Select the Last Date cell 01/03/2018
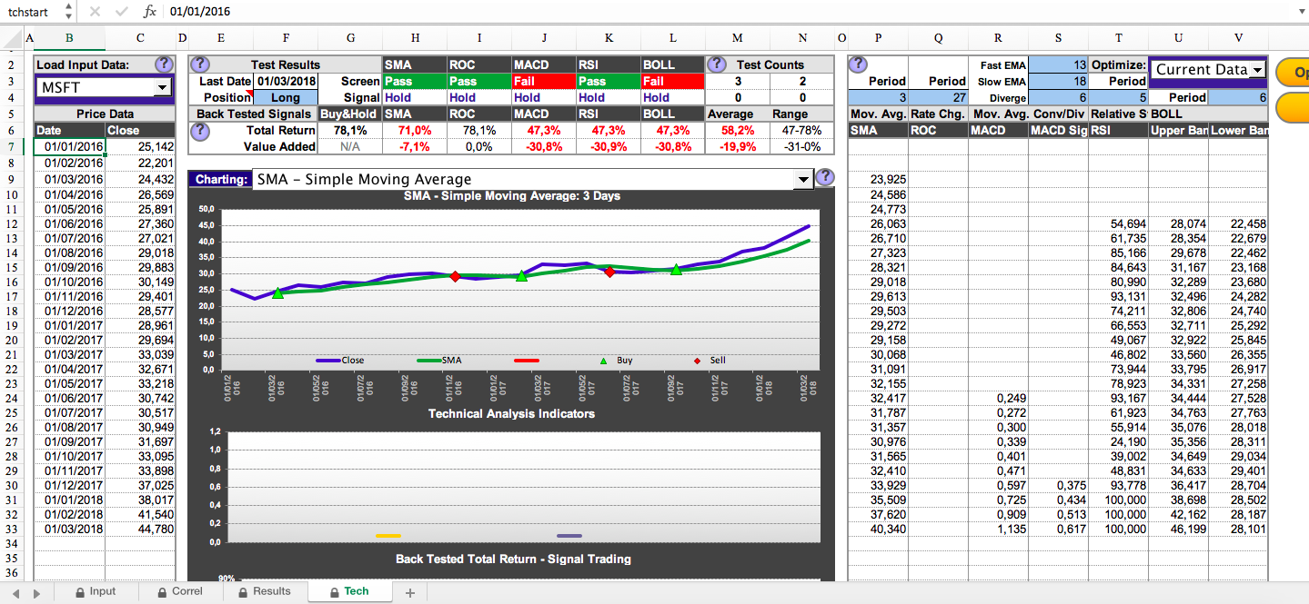Image resolution: width=1309 pixels, height=604 pixels. point(286,81)
